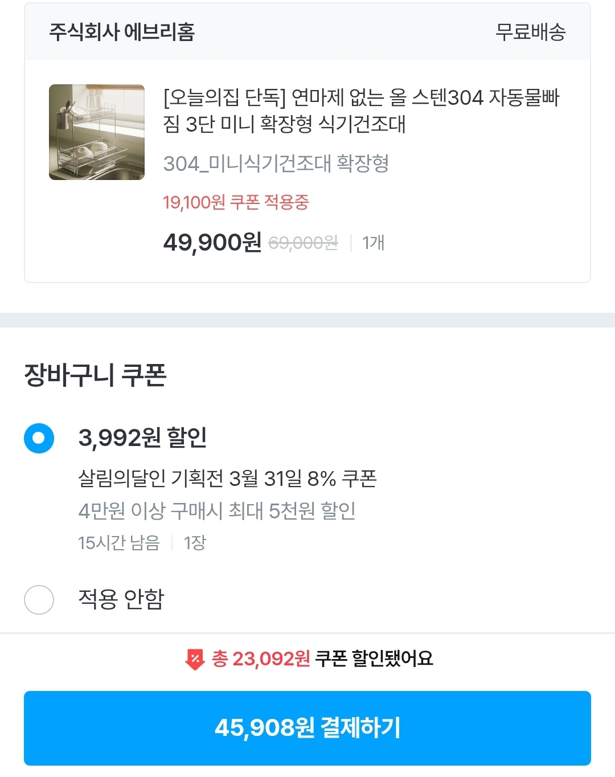Tap the 15시간 남음 remaining time text
615x777 pixels.
pyautogui.click(x=119, y=543)
